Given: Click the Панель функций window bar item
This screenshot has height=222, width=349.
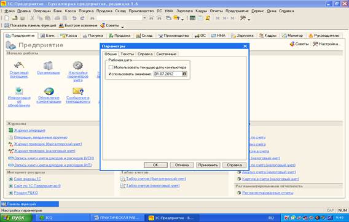Looking at the screenshot, I should (x=30, y=204).
